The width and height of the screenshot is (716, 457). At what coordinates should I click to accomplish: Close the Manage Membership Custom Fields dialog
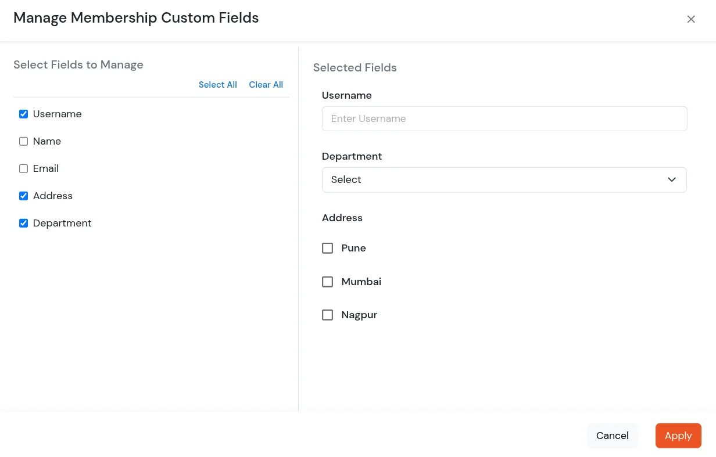pos(691,19)
